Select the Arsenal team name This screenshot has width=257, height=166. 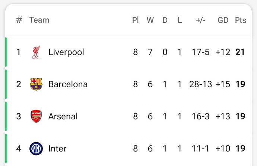coord(63,116)
